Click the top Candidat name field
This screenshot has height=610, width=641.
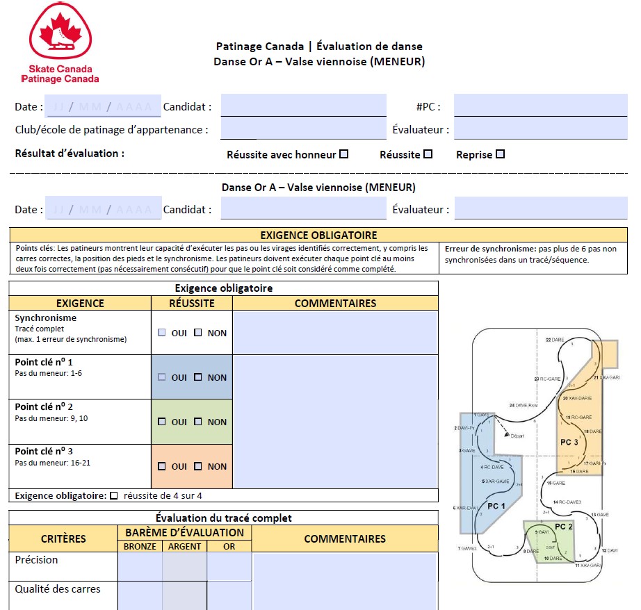click(303, 106)
